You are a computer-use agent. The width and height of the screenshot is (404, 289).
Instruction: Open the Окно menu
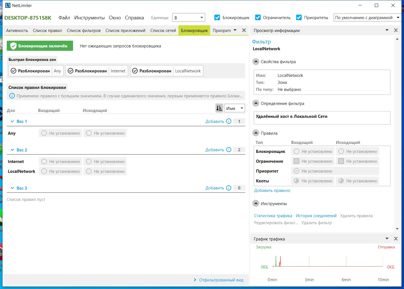tap(115, 18)
